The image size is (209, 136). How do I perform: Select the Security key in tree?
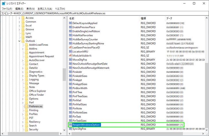click(34, 129)
